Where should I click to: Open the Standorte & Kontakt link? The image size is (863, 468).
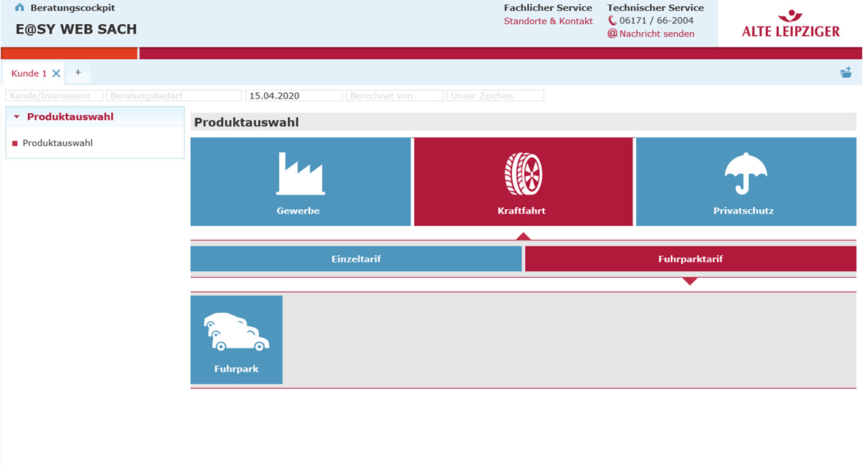click(548, 21)
